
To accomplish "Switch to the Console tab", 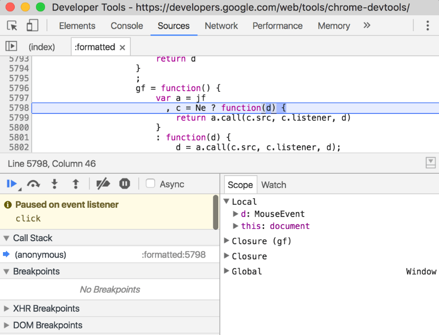I will pyautogui.click(x=127, y=26).
